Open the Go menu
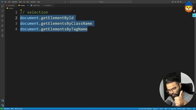The width and height of the screenshot is (196, 110). pyautogui.click(x=24, y=2)
